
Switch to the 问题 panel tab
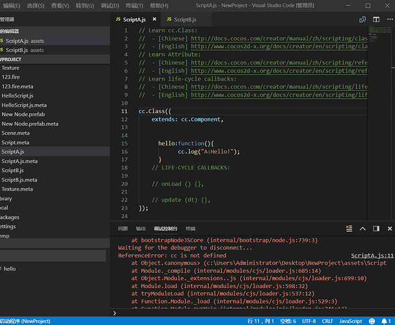pyautogui.click(x=123, y=229)
